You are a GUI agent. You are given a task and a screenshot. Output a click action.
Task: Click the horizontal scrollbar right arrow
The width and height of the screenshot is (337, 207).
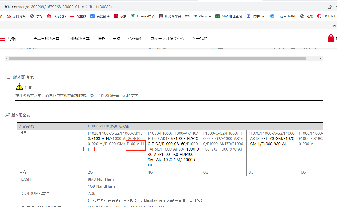coord(321,59)
